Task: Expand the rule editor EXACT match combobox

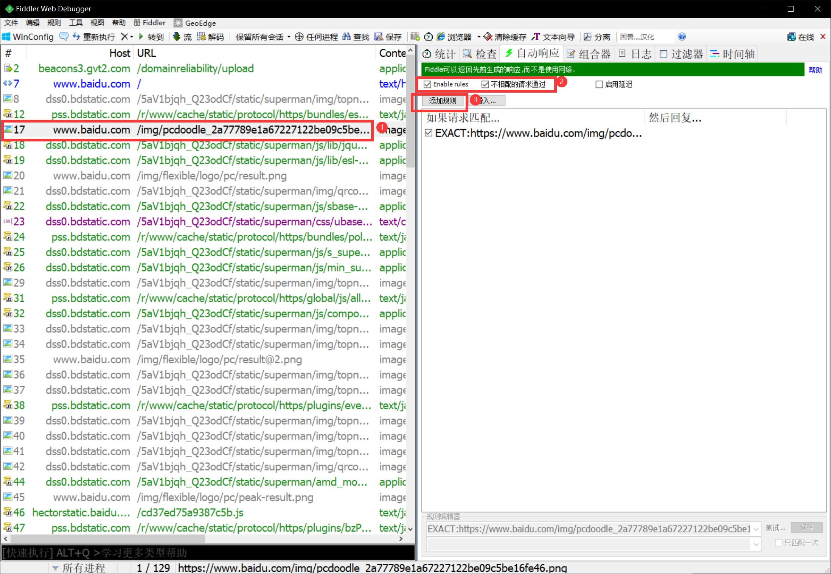Action: pyautogui.click(x=756, y=529)
